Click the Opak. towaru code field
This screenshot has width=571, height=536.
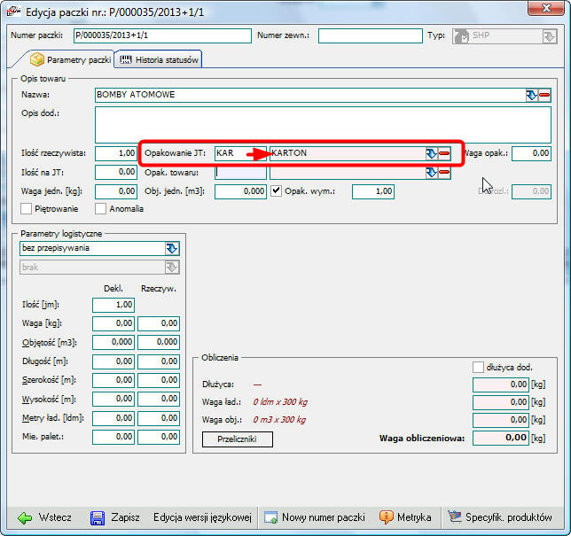(x=240, y=173)
